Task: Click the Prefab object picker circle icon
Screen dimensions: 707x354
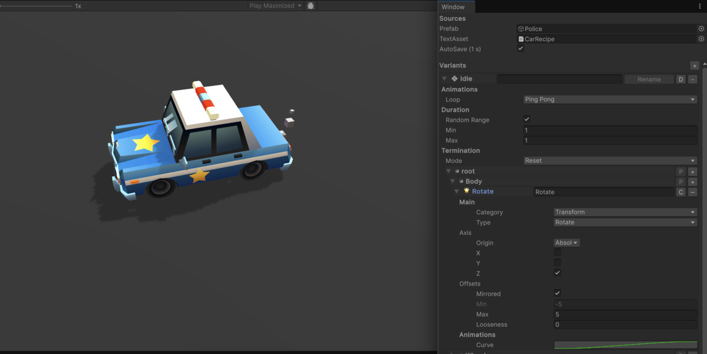Action: 701,28
